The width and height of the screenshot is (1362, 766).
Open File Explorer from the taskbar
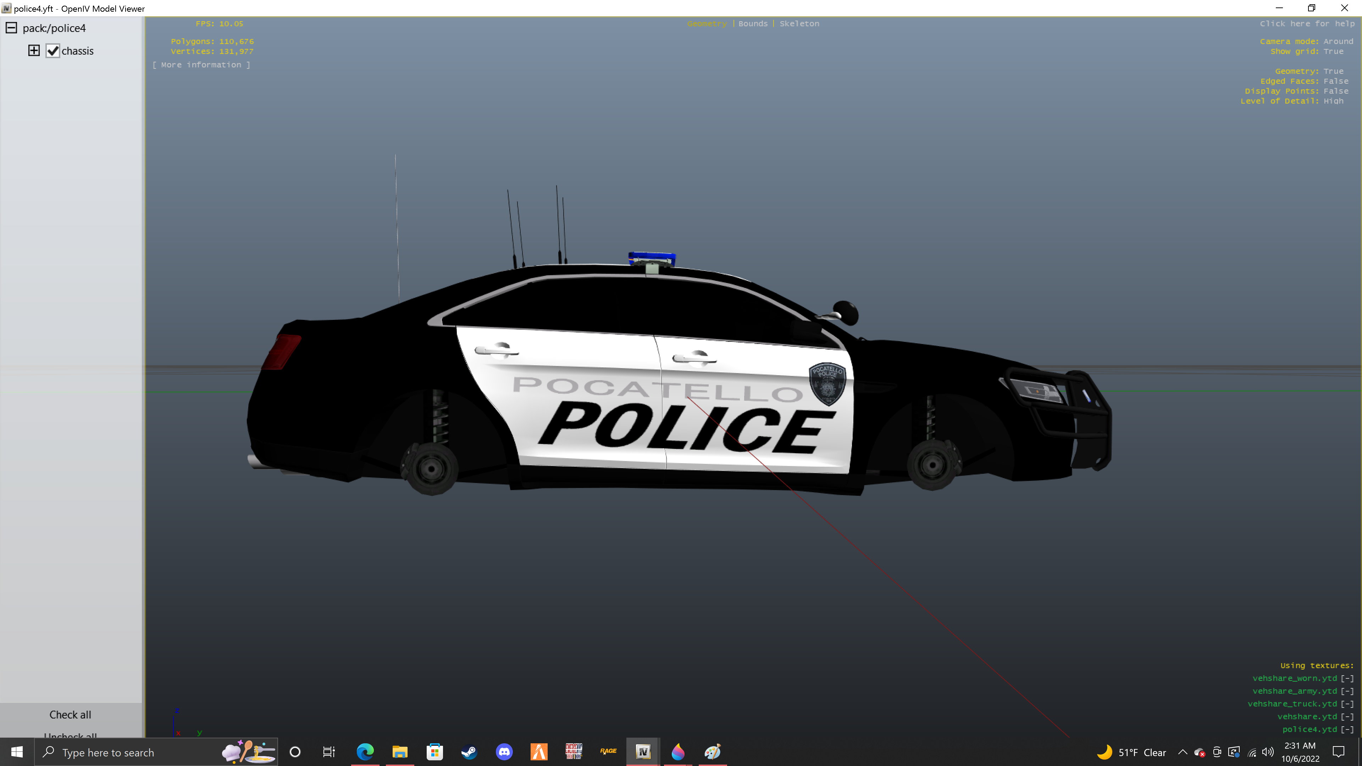[x=400, y=752]
